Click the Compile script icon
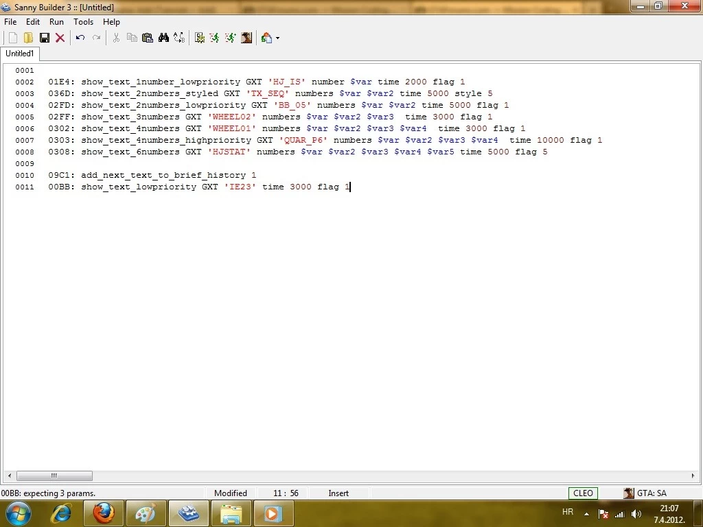The width and height of the screenshot is (703, 527). (x=200, y=38)
